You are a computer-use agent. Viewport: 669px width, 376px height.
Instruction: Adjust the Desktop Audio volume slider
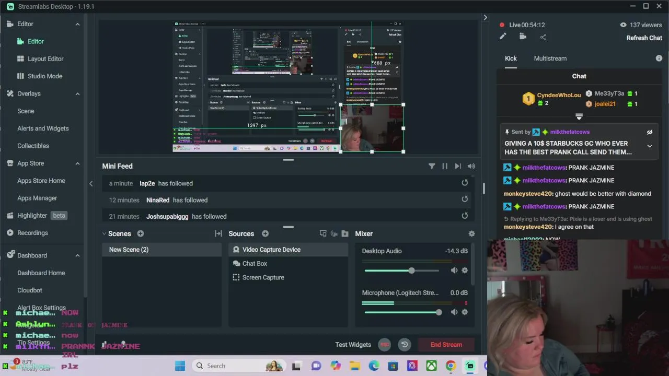[x=402, y=271]
